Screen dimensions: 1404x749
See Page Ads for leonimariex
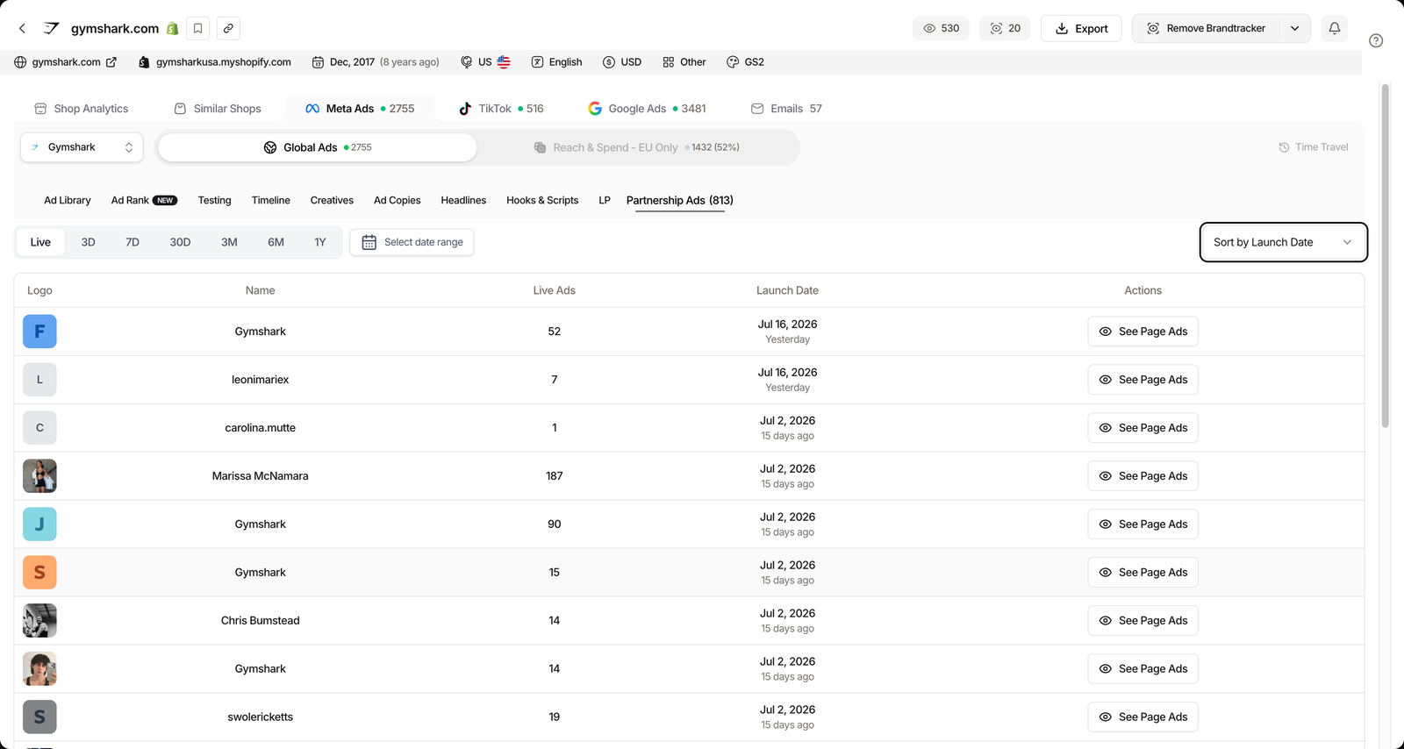pyautogui.click(x=1143, y=380)
